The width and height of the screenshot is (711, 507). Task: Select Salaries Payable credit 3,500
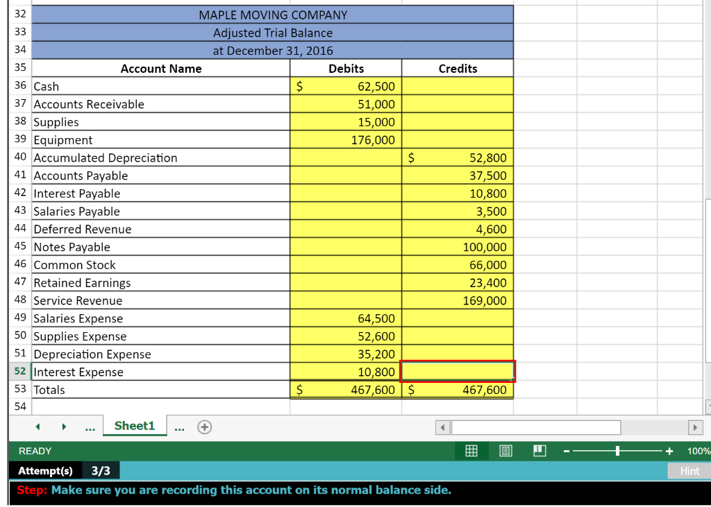458,211
